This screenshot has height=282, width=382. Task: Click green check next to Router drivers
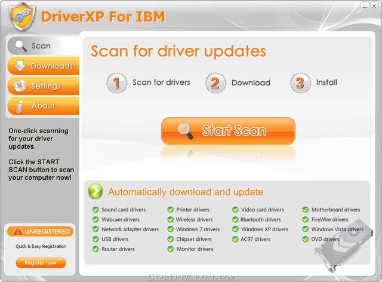point(95,249)
